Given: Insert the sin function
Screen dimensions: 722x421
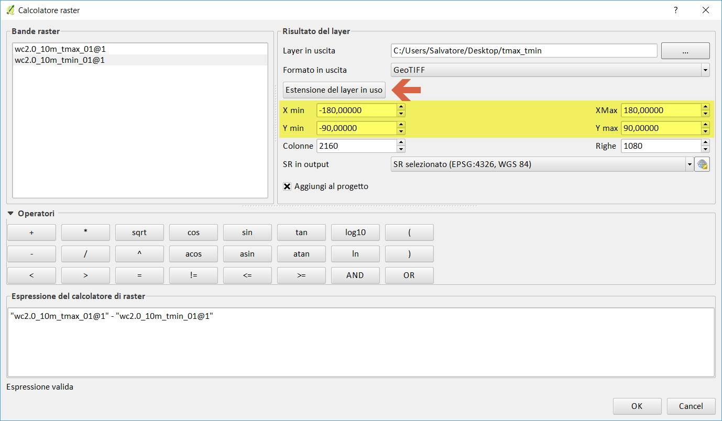Looking at the screenshot, I should tap(247, 232).
